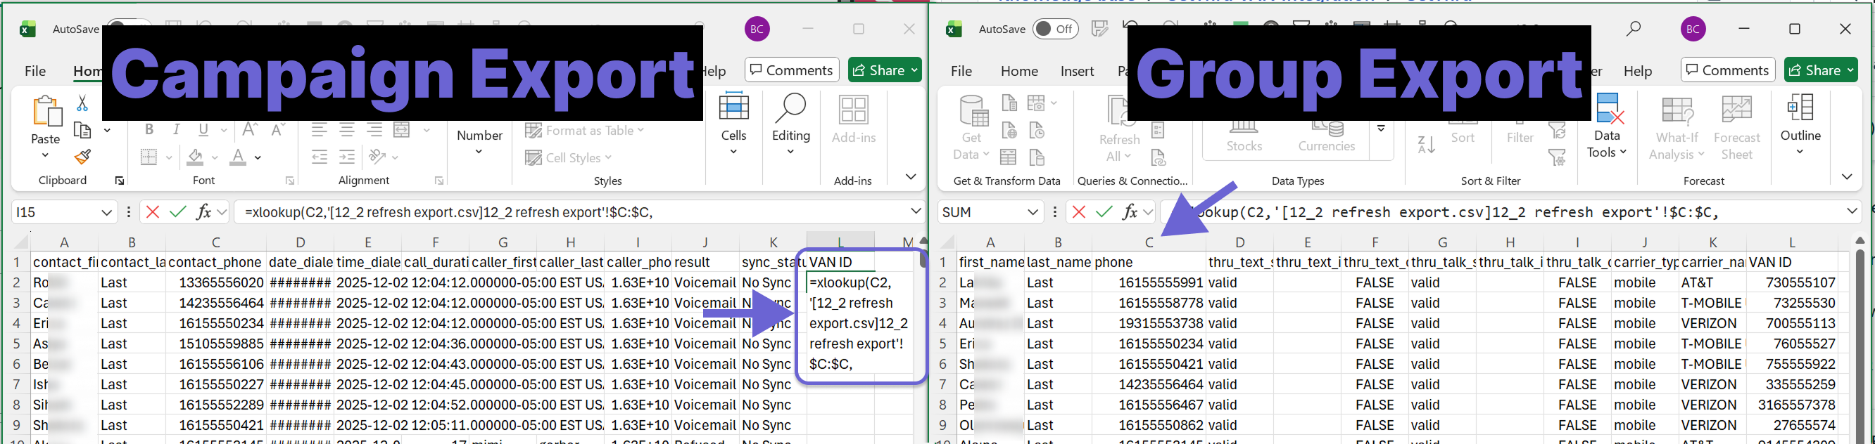Click the Decrease Indent icon
Image resolution: width=1875 pixels, height=444 pixels.
(x=319, y=157)
